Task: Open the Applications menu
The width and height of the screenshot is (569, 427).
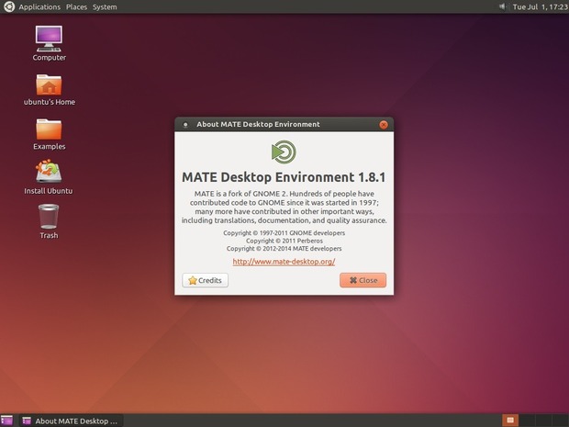Action: [39, 6]
